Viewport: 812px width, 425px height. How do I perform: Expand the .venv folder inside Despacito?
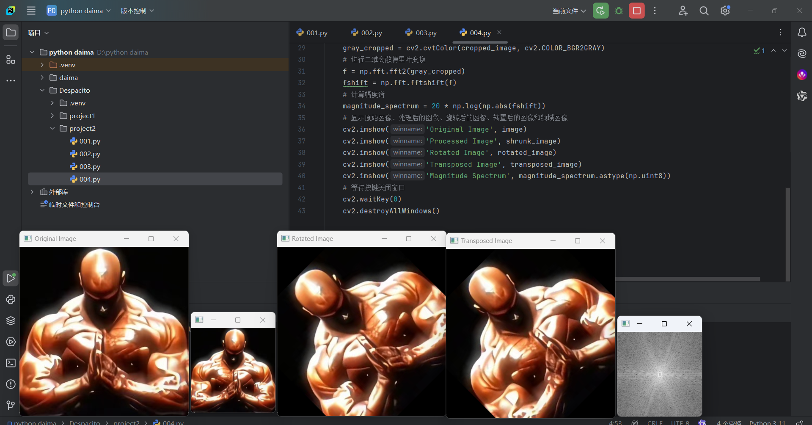click(x=52, y=103)
